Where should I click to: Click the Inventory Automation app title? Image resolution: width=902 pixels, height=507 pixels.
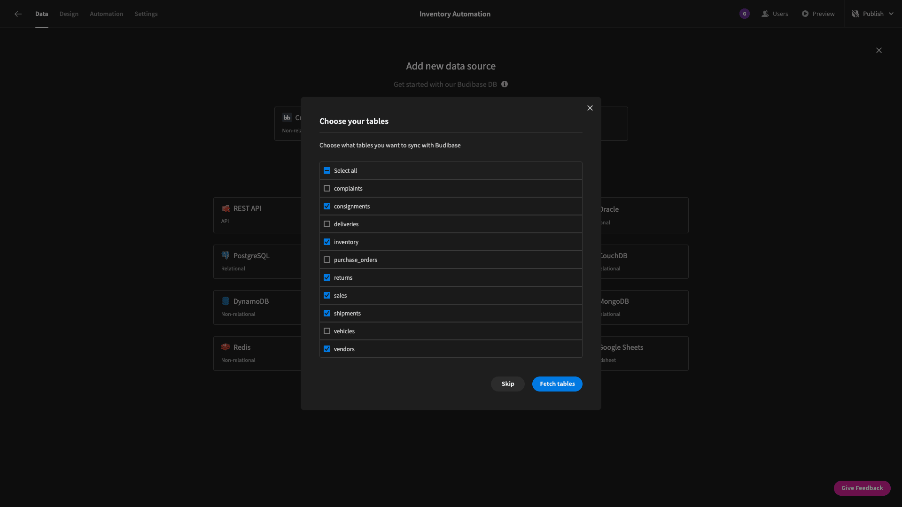[455, 14]
